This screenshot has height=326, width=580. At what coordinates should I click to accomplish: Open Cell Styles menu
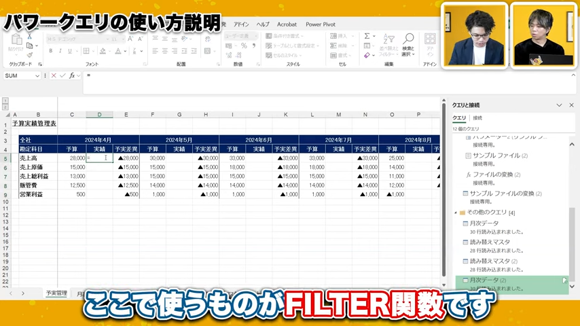(284, 55)
